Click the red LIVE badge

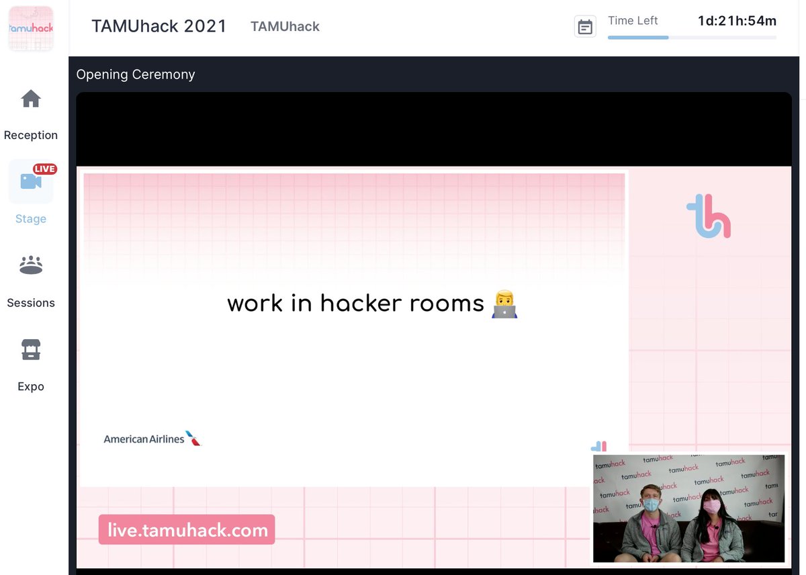click(45, 169)
